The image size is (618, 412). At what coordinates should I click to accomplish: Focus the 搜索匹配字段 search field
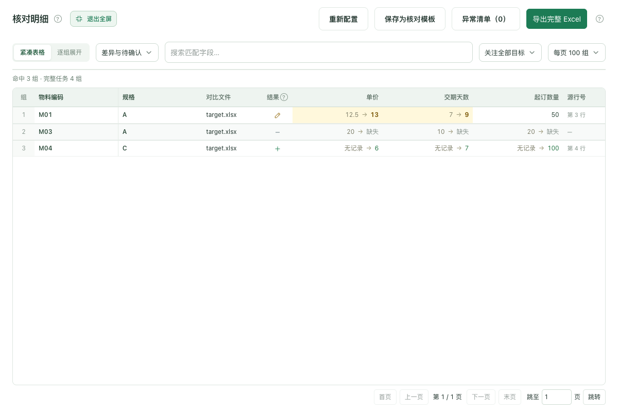[319, 53]
